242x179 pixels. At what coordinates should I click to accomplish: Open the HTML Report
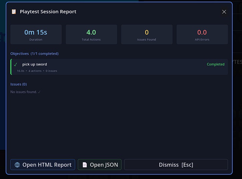43,165
